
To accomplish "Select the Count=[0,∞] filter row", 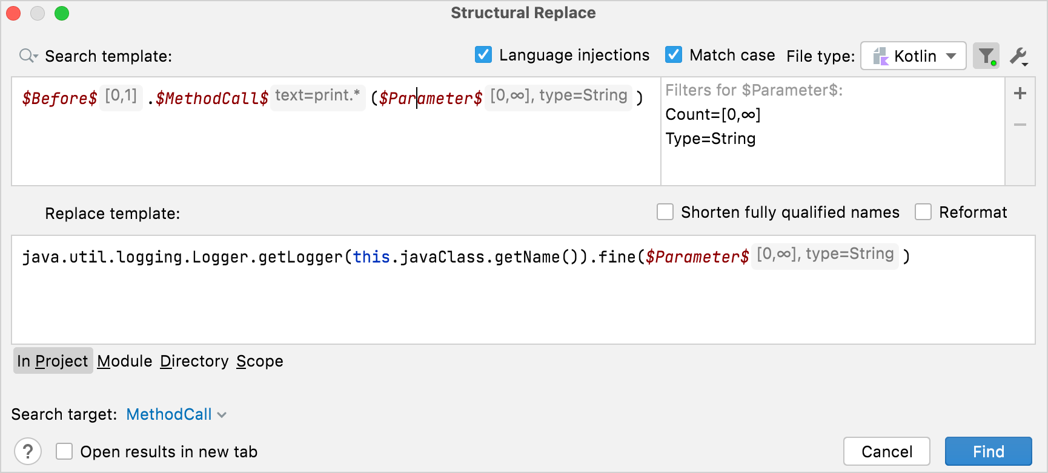I will point(713,114).
